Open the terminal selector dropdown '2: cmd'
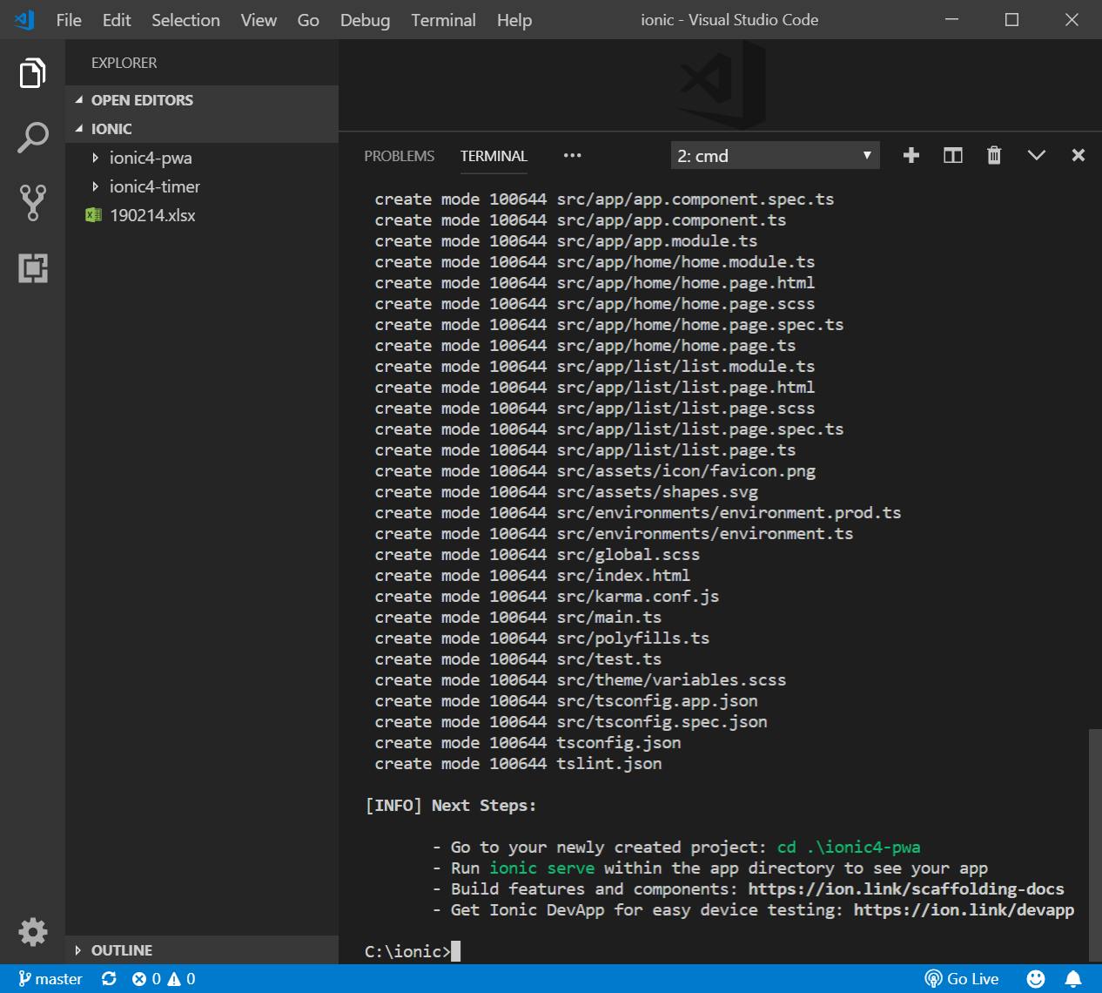The height and width of the screenshot is (993, 1102). click(x=775, y=156)
